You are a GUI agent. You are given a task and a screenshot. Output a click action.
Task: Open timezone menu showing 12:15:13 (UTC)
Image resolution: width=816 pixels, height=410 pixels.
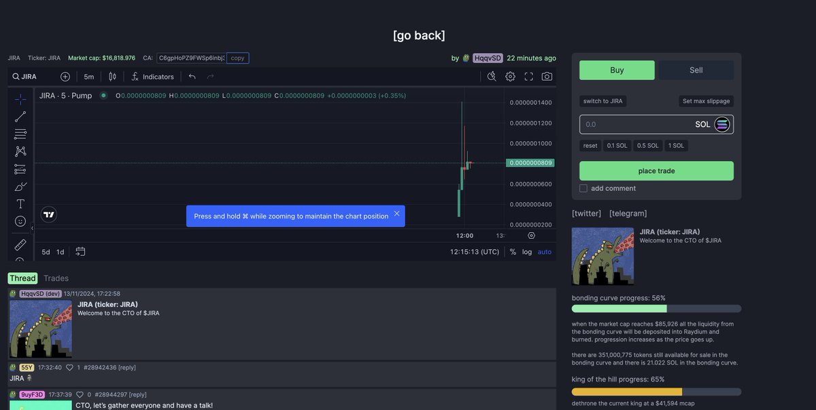475,252
